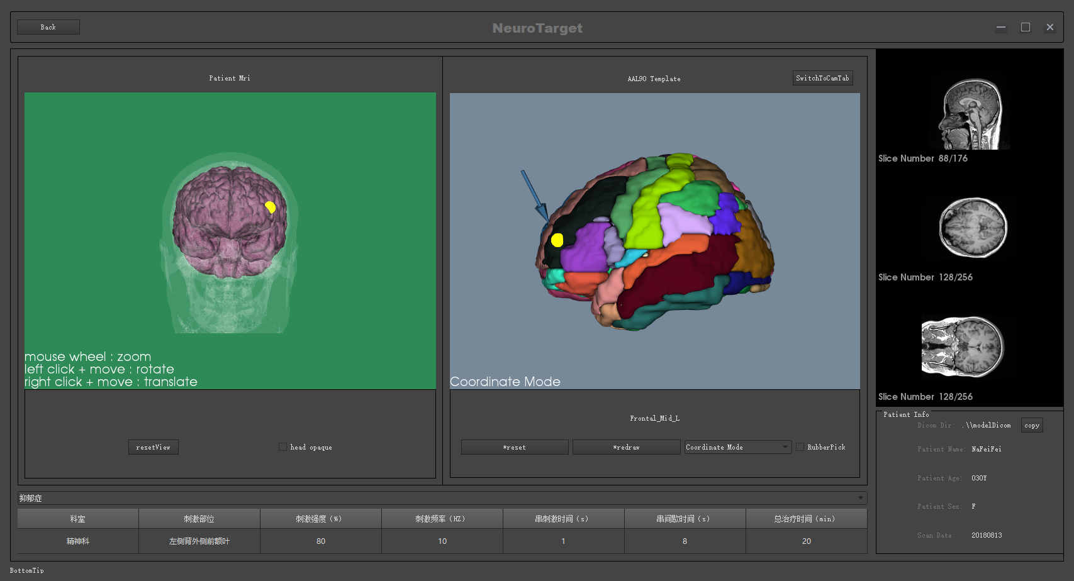Select the middle MRI slice 128/256 thumbnail
Image resolution: width=1074 pixels, height=581 pixels.
[972, 228]
